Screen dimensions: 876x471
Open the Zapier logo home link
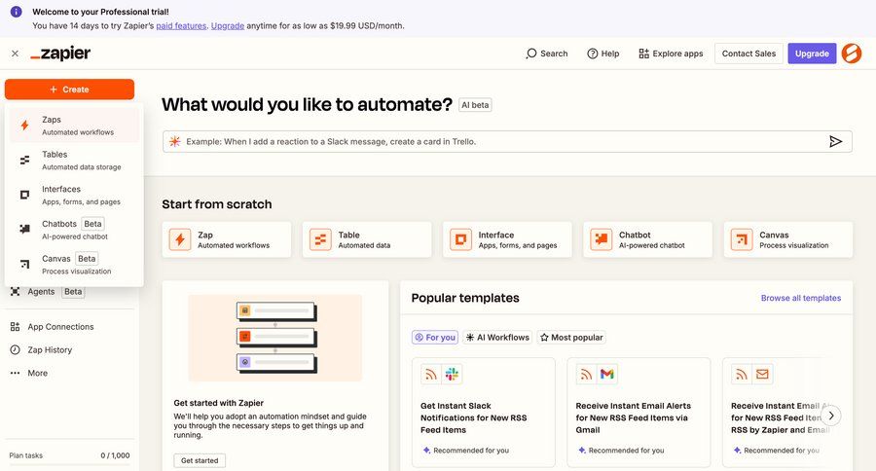click(x=60, y=54)
